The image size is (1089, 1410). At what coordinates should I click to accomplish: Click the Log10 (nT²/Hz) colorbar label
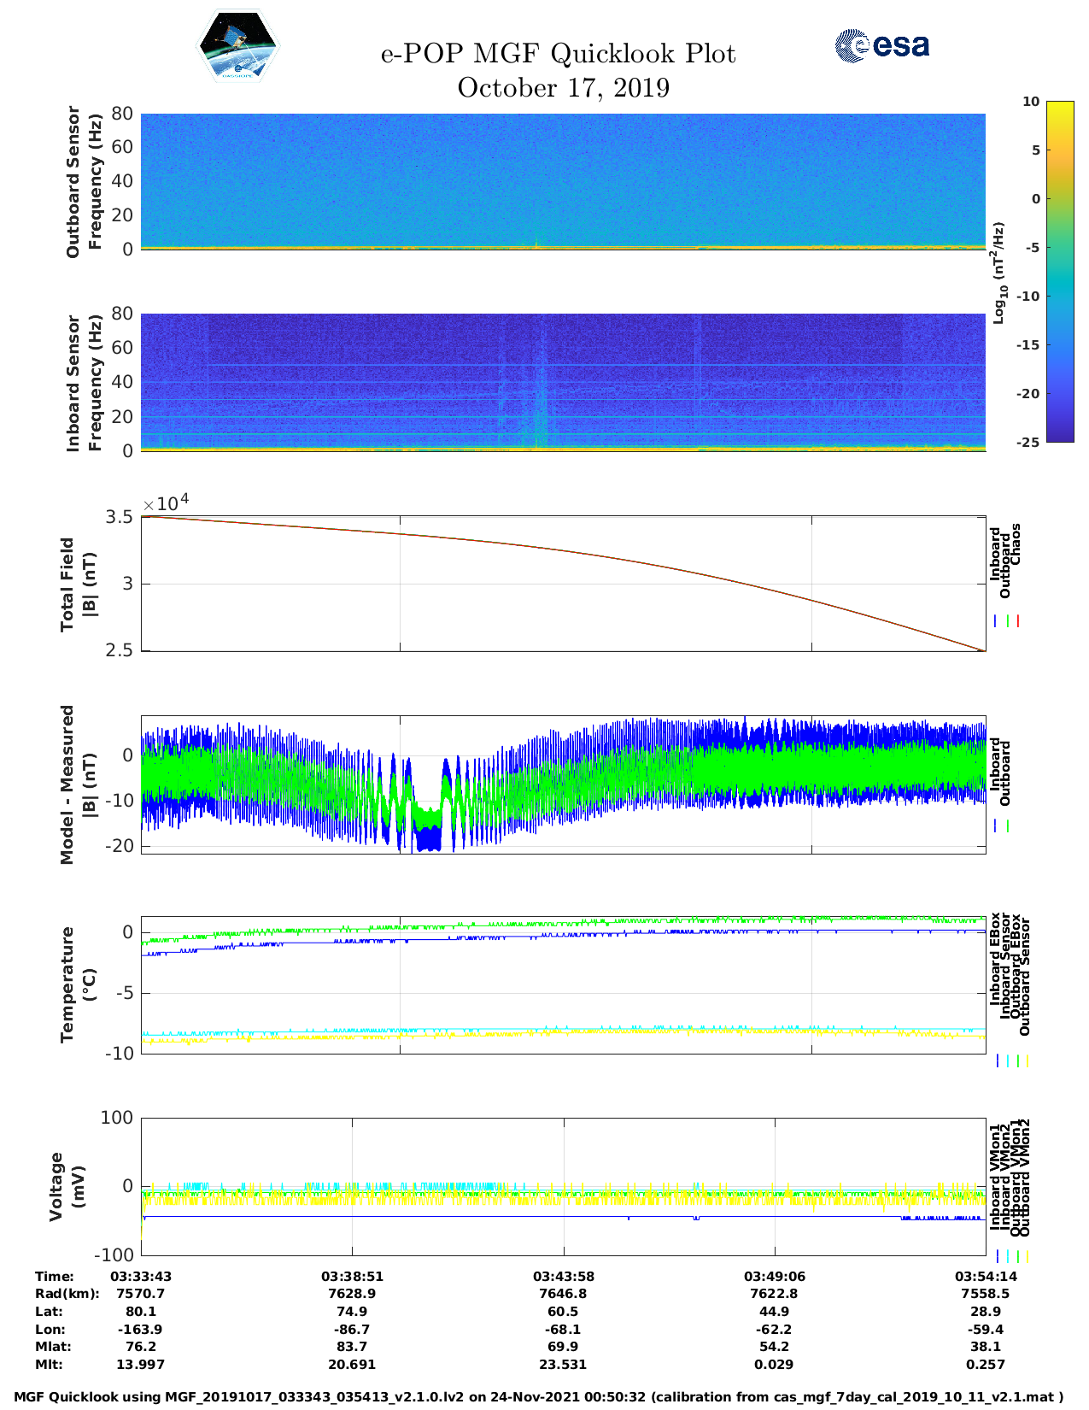[998, 273]
